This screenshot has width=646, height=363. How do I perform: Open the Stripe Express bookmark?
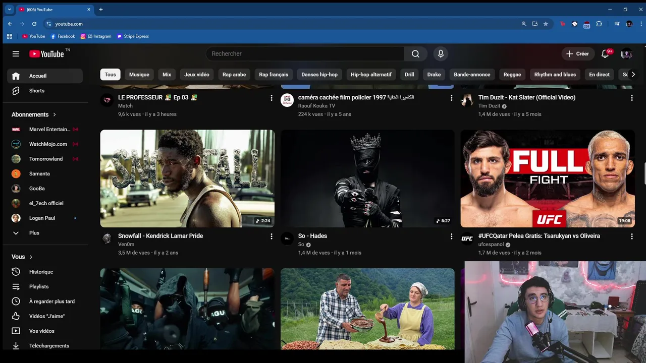pos(133,36)
